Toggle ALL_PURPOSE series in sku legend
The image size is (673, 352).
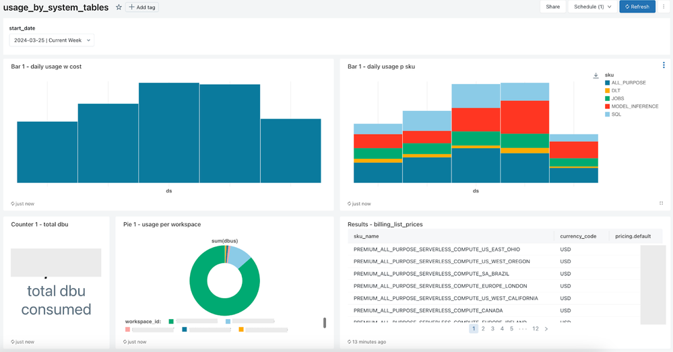pyautogui.click(x=628, y=83)
